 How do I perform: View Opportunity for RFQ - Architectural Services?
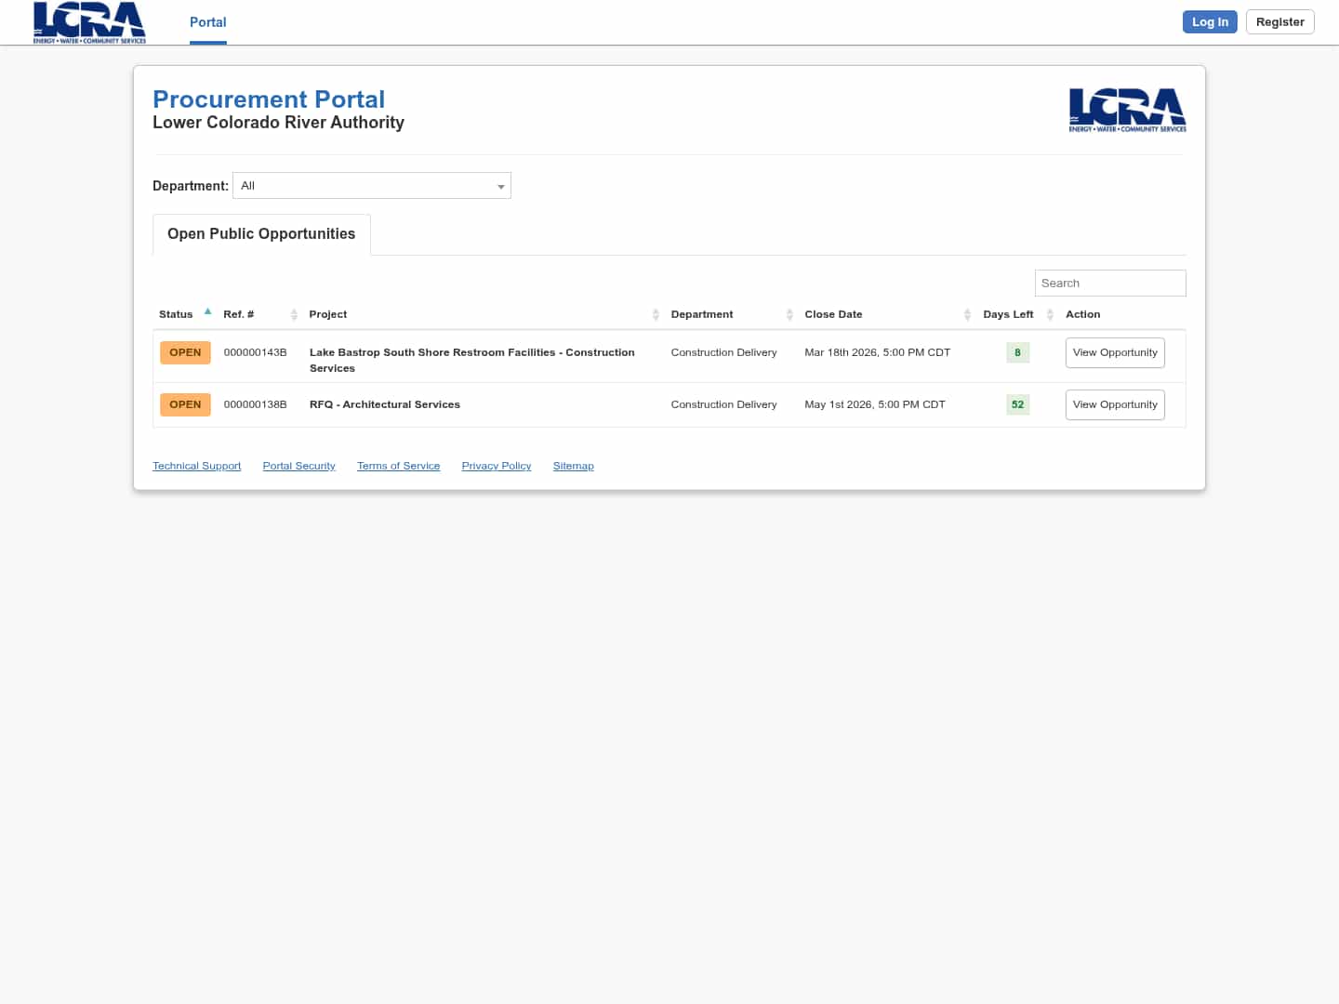tap(1115, 404)
